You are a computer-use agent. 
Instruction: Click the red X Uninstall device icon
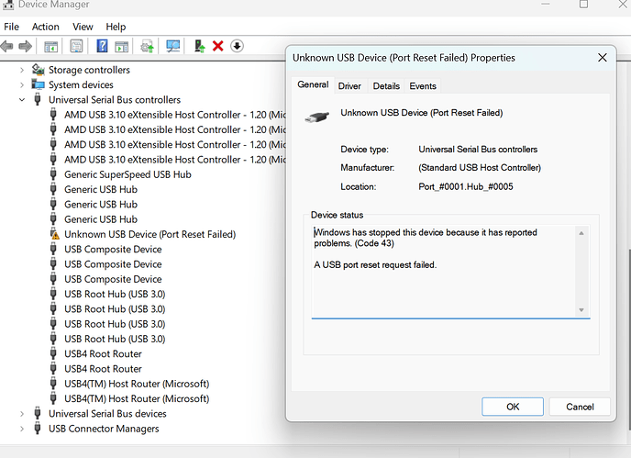pos(218,46)
